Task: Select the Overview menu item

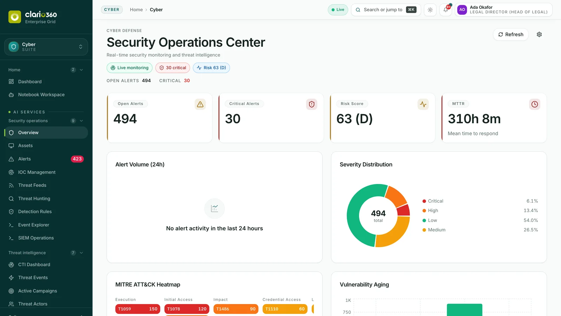Action: (46, 133)
